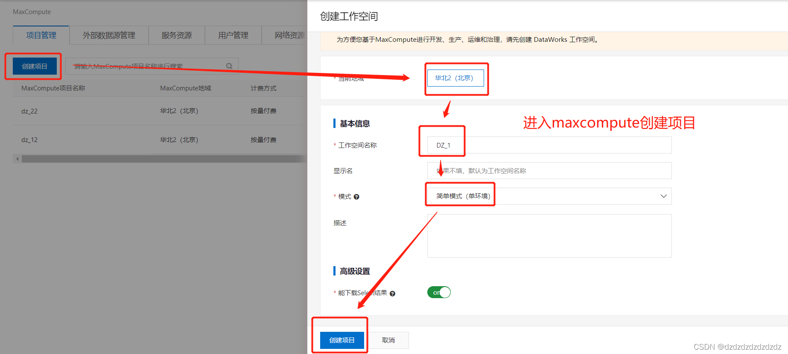Click the 高级设置 section heading
Screen dimensions: 788x354
(x=355, y=271)
